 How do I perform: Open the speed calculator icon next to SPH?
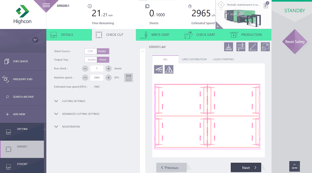[128, 77]
